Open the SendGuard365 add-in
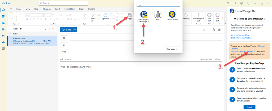The height and width of the screenshot is (111, 272). 172,16
